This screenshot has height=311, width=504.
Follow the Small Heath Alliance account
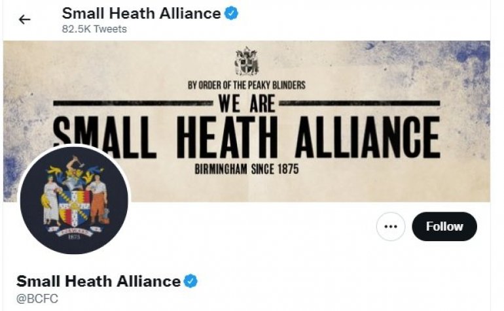pyautogui.click(x=444, y=226)
